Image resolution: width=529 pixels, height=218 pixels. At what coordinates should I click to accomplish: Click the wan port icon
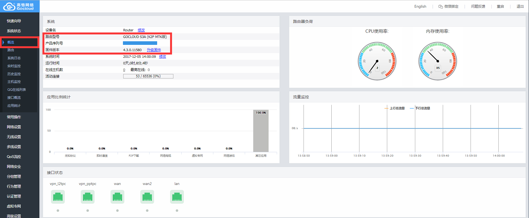click(117, 197)
